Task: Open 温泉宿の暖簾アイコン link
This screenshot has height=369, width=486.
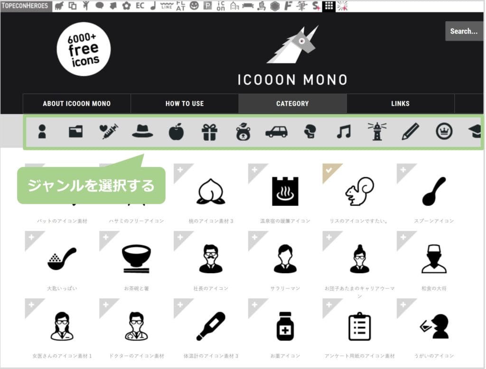Action: (x=285, y=221)
